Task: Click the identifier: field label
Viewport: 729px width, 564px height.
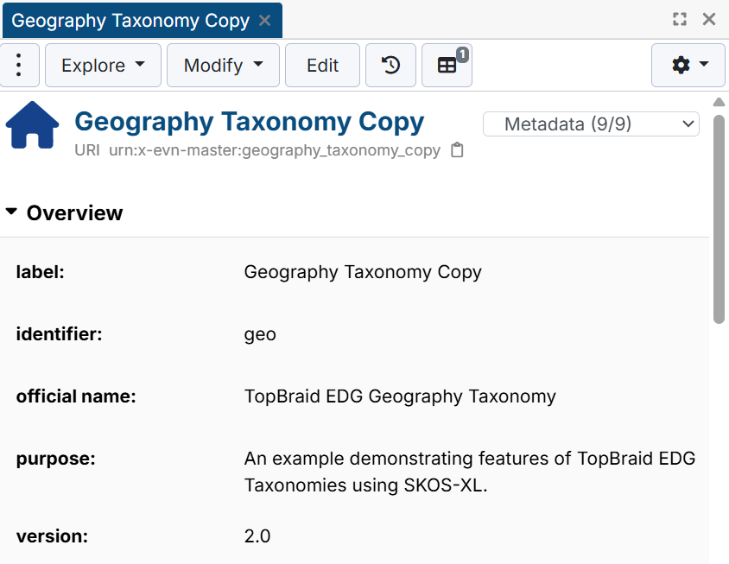Action: pos(59,334)
